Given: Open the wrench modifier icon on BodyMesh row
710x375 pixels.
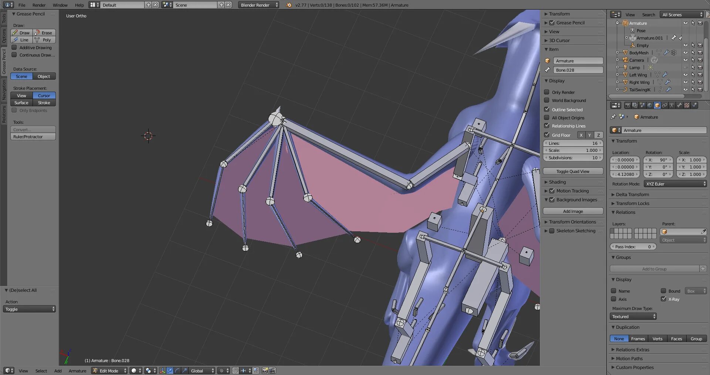Looking at the screenshot, I should (x=666, y=53).
